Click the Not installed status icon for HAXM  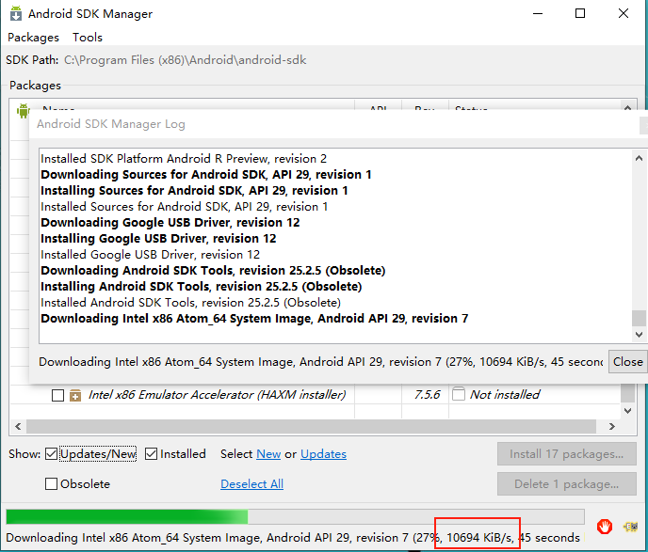coord(459,394)
